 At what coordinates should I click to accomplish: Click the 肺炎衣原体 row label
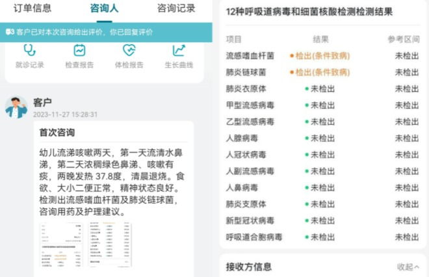246,88
